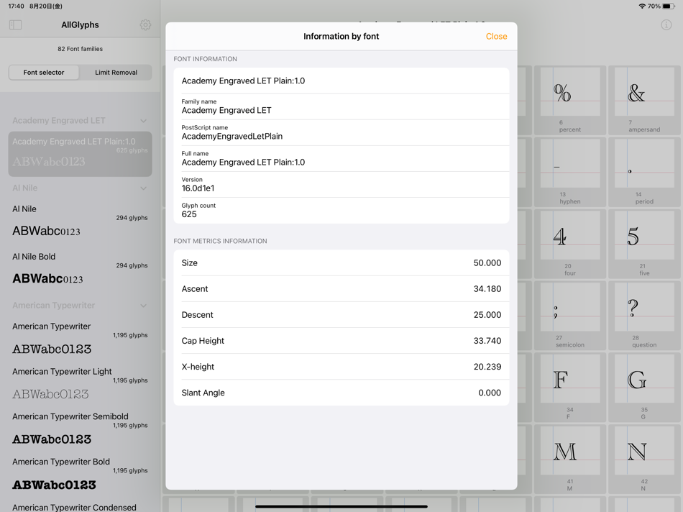Click the 82 Font families label
The image size is (683, 512).
[x=80, y=49]
